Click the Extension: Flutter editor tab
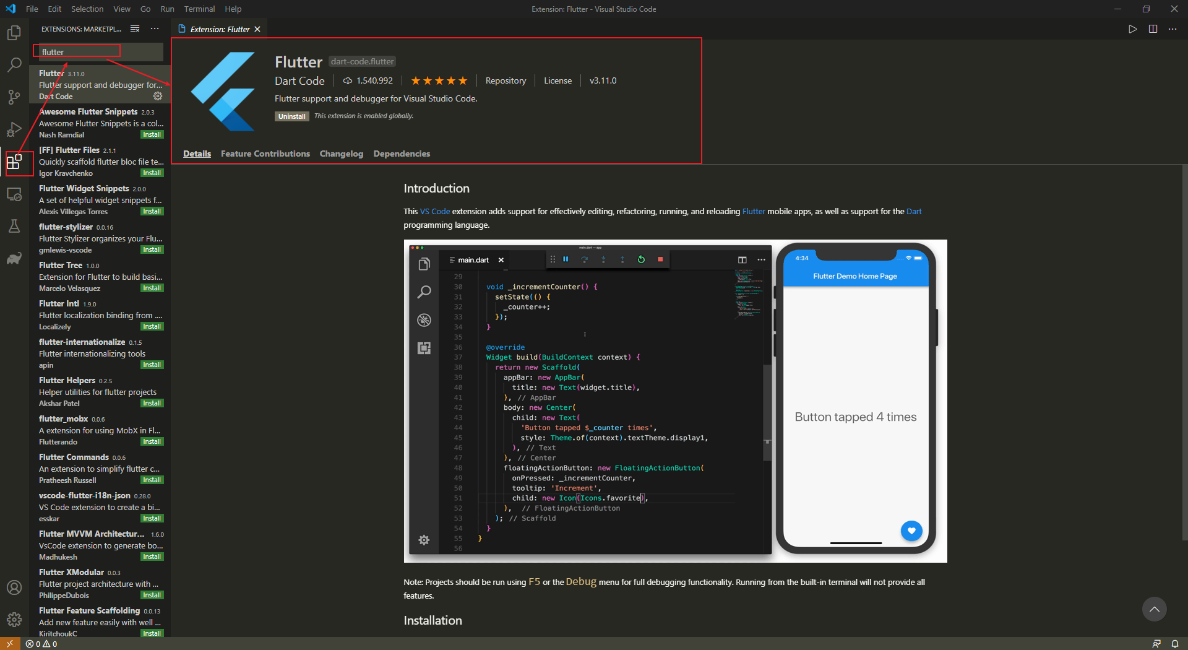The width and height of the screenshot is (1188, 650). tap(219, 29)
